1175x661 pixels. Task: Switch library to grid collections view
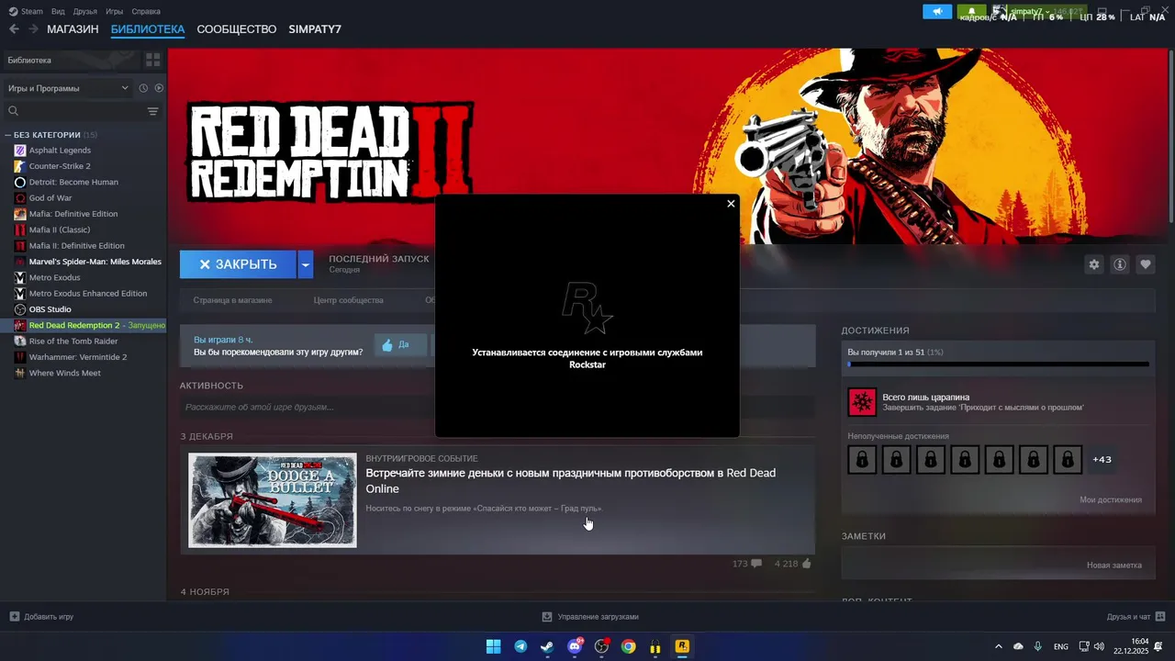click(x=153, y=60)
